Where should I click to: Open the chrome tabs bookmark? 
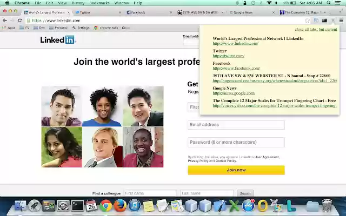point(112,28)
